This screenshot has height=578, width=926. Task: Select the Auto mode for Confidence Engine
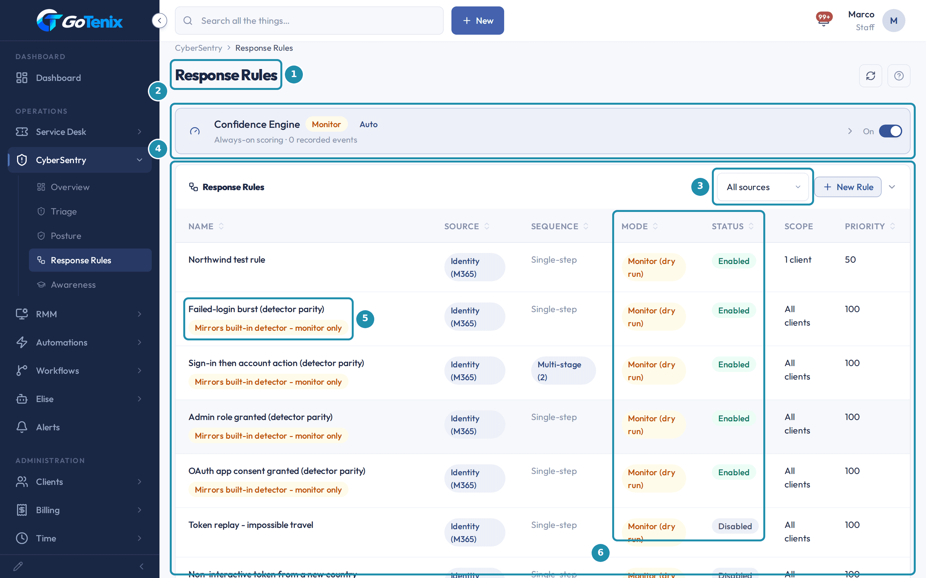pos(368,124)
